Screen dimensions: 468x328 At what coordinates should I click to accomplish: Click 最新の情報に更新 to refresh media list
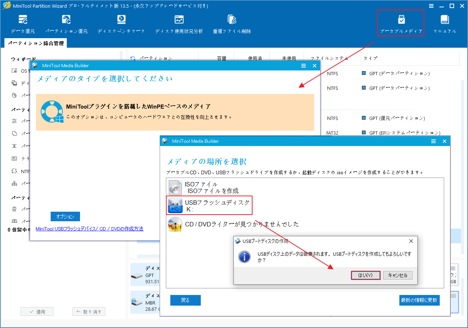coord(419,300)
